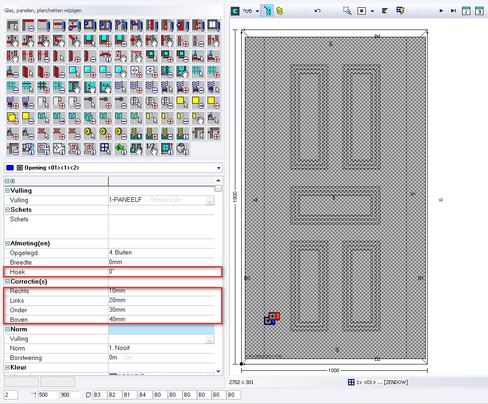Click the yellow layers icon
The image size is (488, 404).
click(280, 11)
